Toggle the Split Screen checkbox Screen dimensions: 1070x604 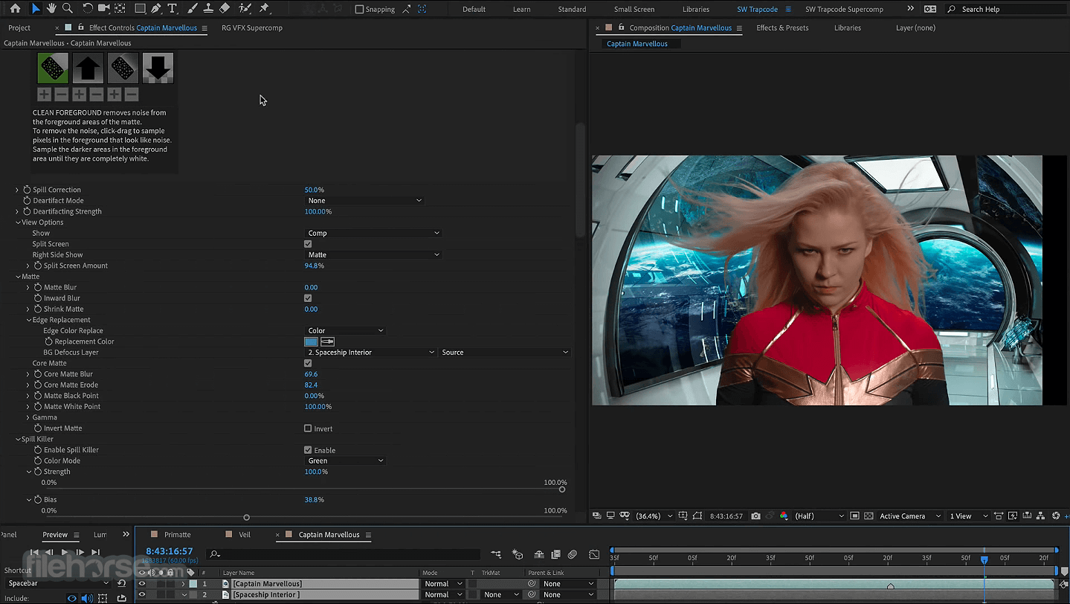pyautogui.click(x=308, y=244)
